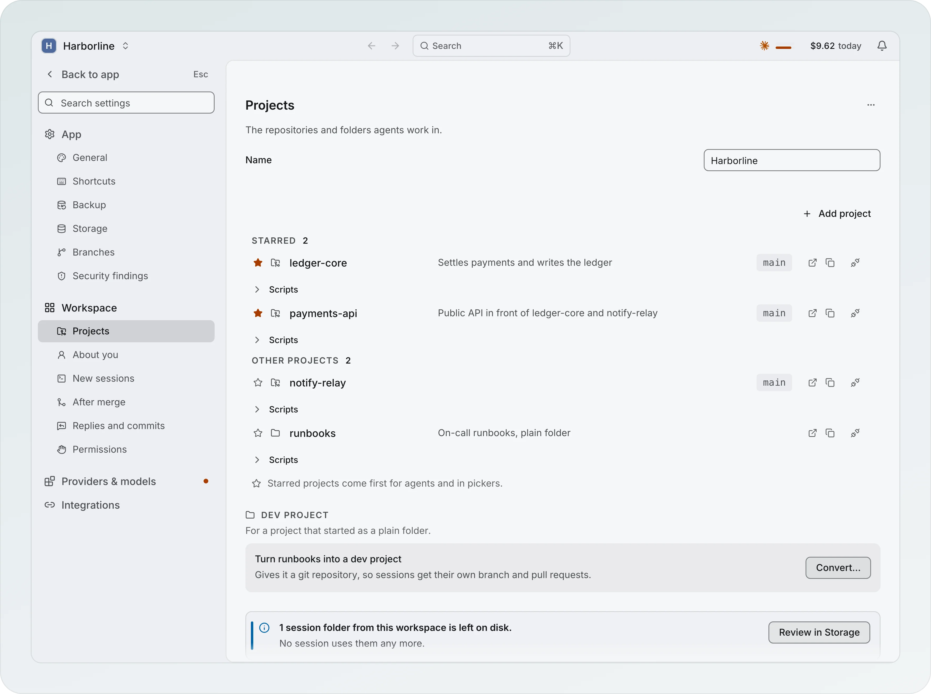This screenshot has width=931, height=694.
Task: Disconnect the payments-api project
Action: click(x=855, y=313)
